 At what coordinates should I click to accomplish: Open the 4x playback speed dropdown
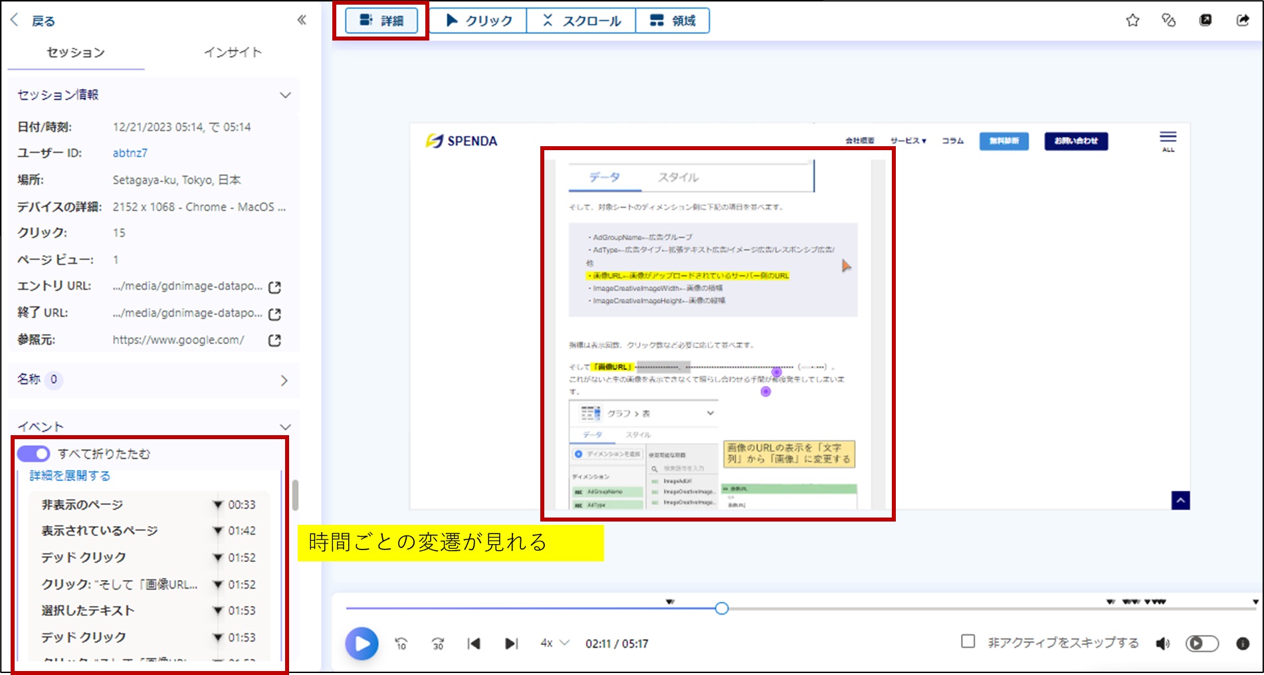pyautogui.click(x=554, y=643)
